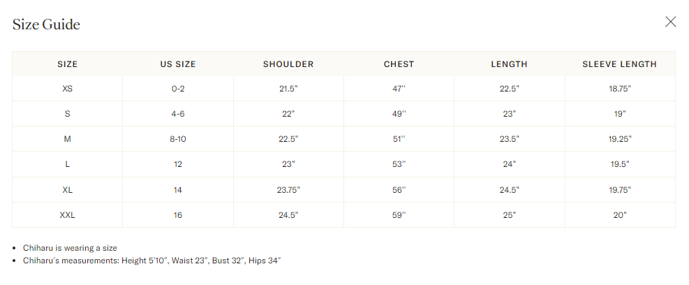Click the SIZE column header
Image resolution: width=689 pixels, height=285 pixels.
pos(67,64)
